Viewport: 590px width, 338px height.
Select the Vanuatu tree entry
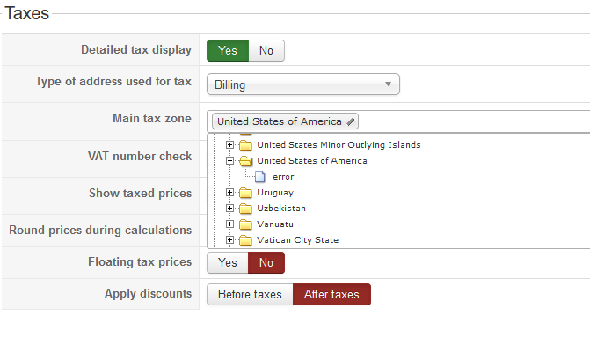(x=275, y=224)
